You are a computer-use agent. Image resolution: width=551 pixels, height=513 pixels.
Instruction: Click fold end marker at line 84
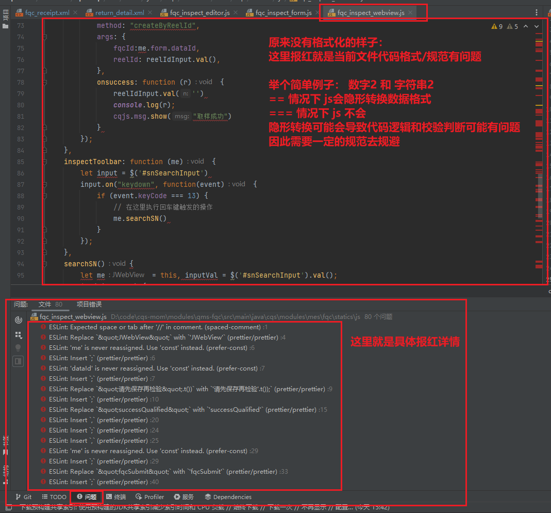pyautogui.click(x=45, y=151)
